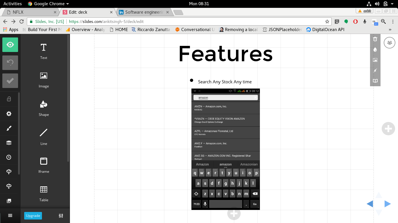398x223 pixels.
Task: Open the hamburger menu at sidebar bottom
Action: pos(10,215)
